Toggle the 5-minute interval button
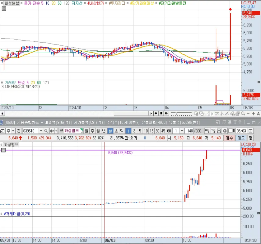Viewport: 261px width, 244px height. tap(140, 131)
